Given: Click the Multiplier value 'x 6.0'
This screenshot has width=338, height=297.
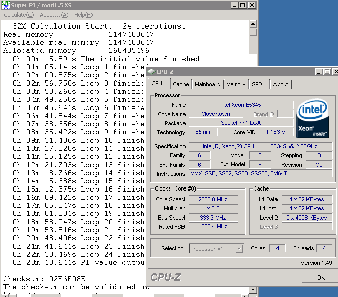Looking at the screenshot, I should (213, 208).
